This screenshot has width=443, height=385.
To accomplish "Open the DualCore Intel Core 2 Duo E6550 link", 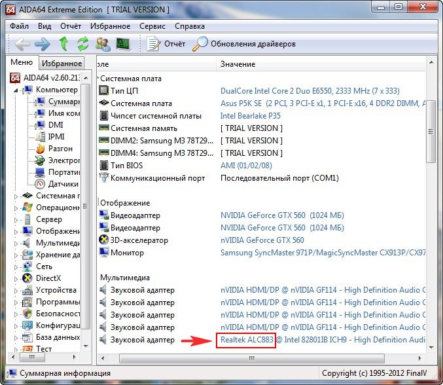I will (x=310, y=91).
